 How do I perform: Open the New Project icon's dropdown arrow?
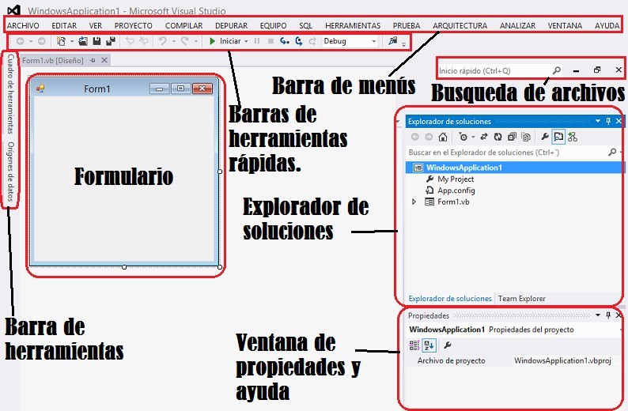[x=72, y=41]
